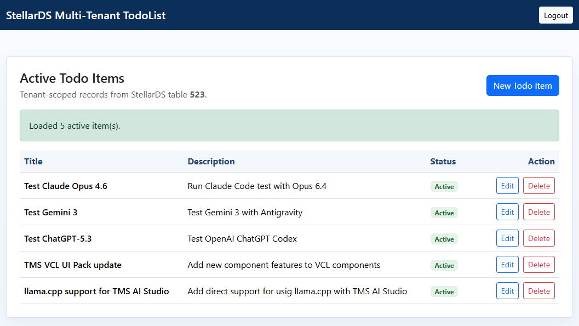Image resolution: width=579 pixels, height=326 pixels.
Task: Edit the Test Claude Opus 4.6 item
Action: (x=507, y=185)
